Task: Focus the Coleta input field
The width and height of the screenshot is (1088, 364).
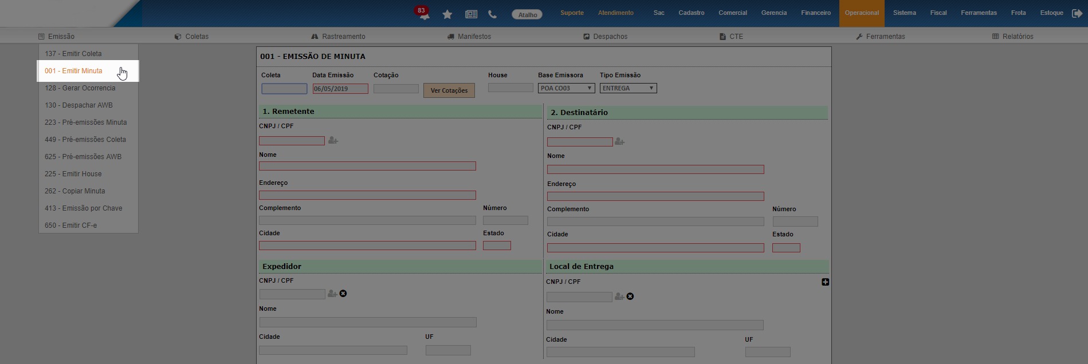Action: tap(284, 89)
